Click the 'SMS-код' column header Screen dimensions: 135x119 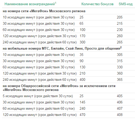pyautogui.click(x=126, y=4)
